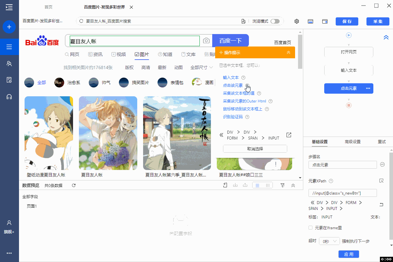Open the 点击元素 step's more options dots

[x=368, y=88]
